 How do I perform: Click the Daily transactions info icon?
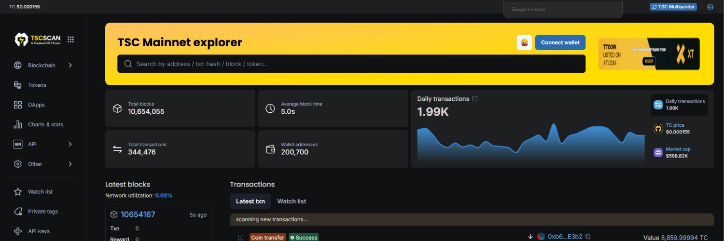pos(474,99)
